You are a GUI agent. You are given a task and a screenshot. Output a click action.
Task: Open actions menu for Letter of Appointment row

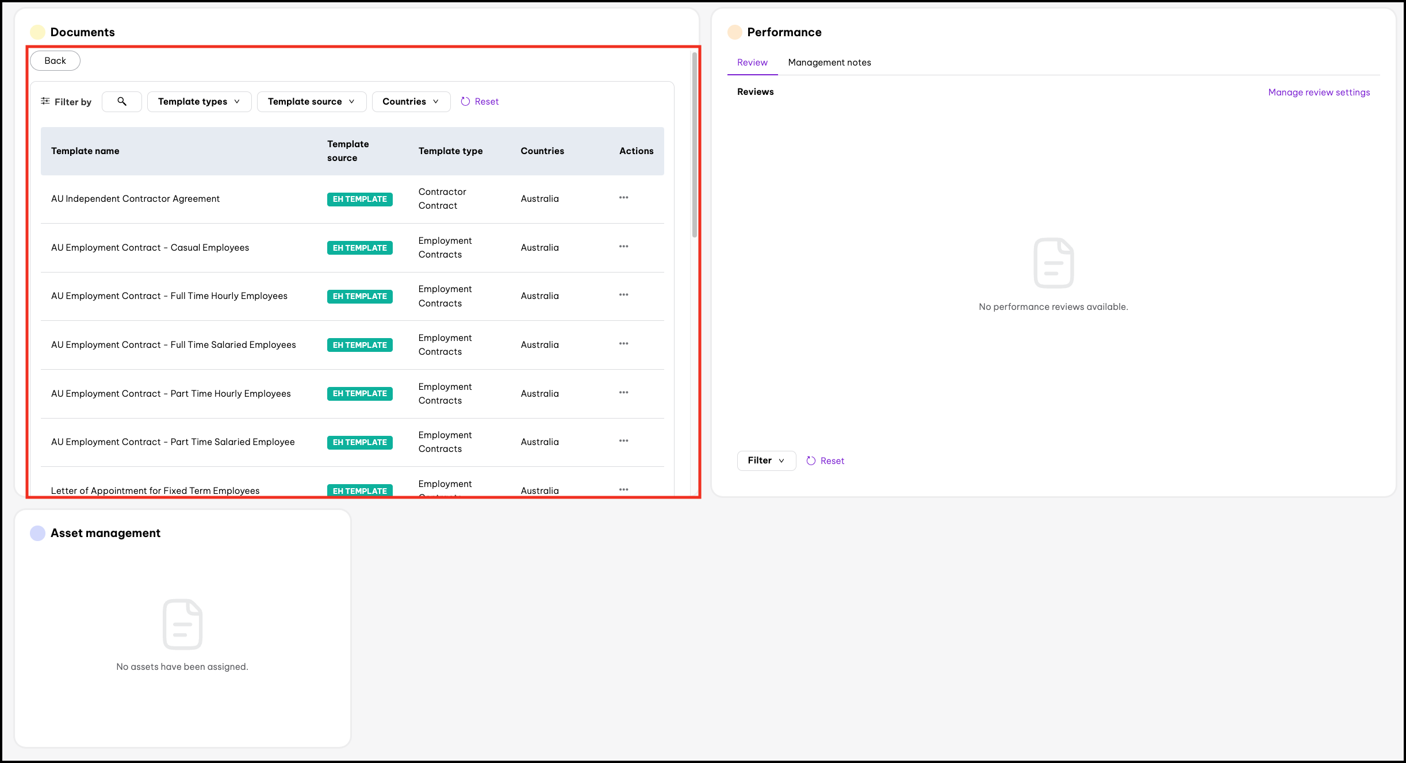(x=623, y=489)
